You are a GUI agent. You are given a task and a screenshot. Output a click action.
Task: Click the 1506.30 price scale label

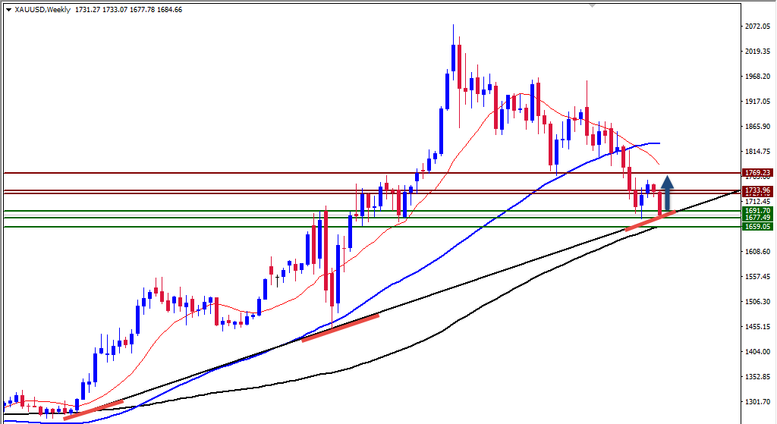(x=758, y=301)
